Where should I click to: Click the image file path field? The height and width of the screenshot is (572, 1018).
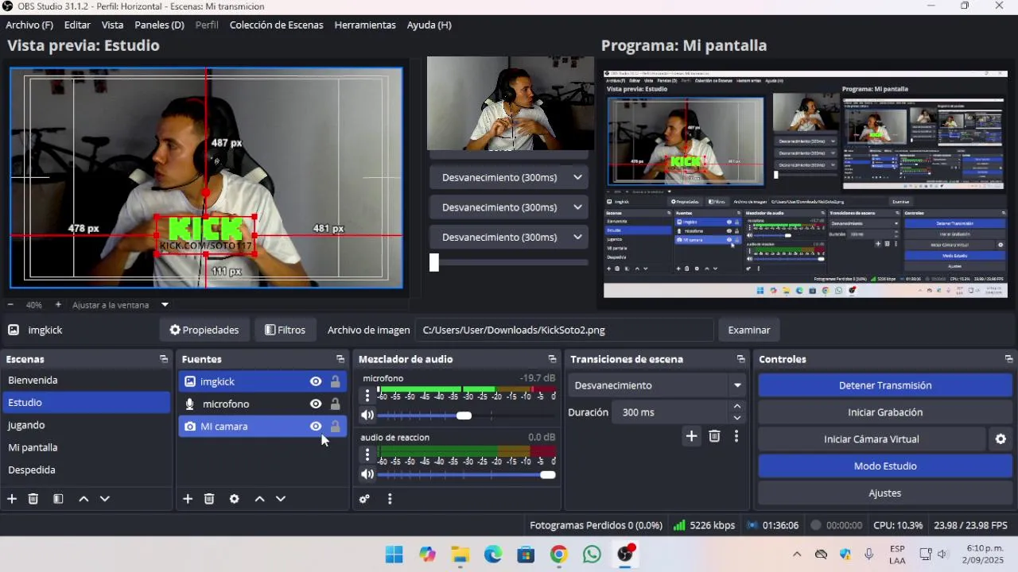(564, 330)
